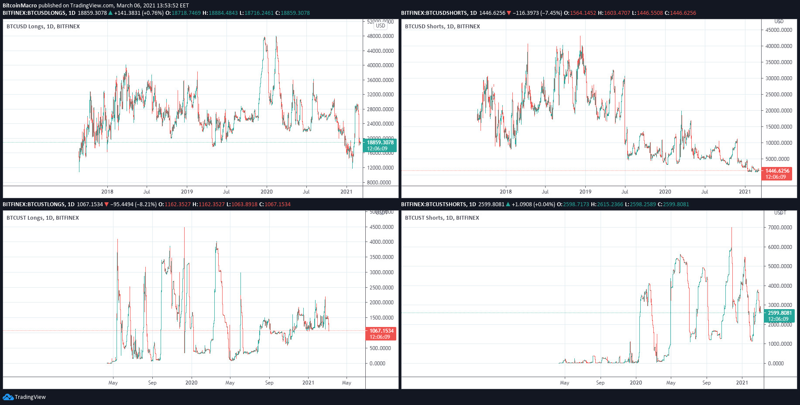
Task: Open the BitcoinMacro author name
Action: click(20, 6)
